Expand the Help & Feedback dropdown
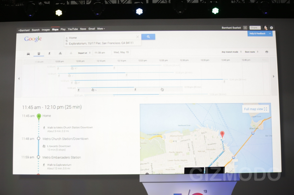Screen dimensions: 294x195 (x=260, y=33)
